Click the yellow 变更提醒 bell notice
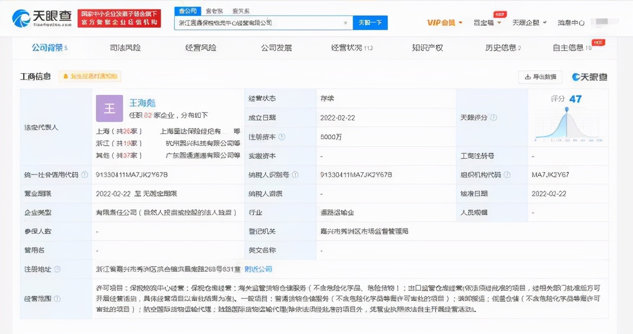Image resolution: width=633 pixels, height=334 pixels. (x=90, y=77)
